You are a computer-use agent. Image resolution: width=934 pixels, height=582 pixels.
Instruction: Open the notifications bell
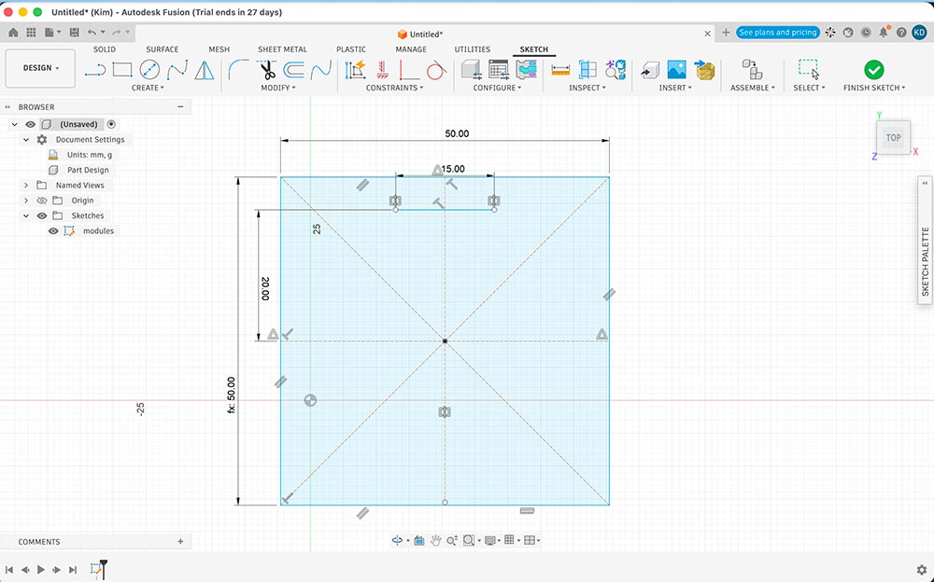coord(884,33)
